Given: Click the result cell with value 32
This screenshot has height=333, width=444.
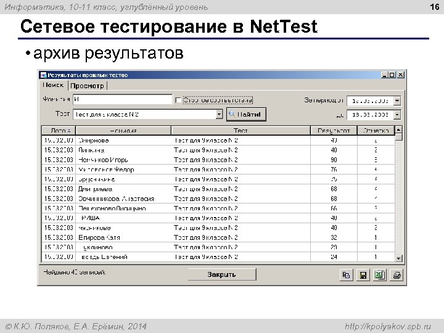Looking at the screenshot, I should coord(334,237).
